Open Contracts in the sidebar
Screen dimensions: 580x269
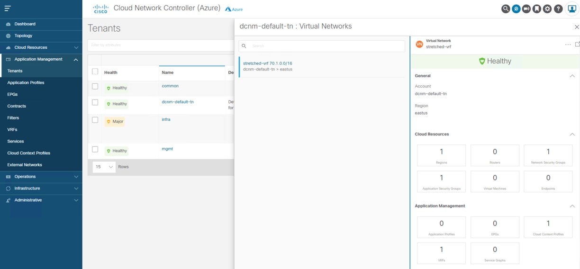(x=17, y=106)
